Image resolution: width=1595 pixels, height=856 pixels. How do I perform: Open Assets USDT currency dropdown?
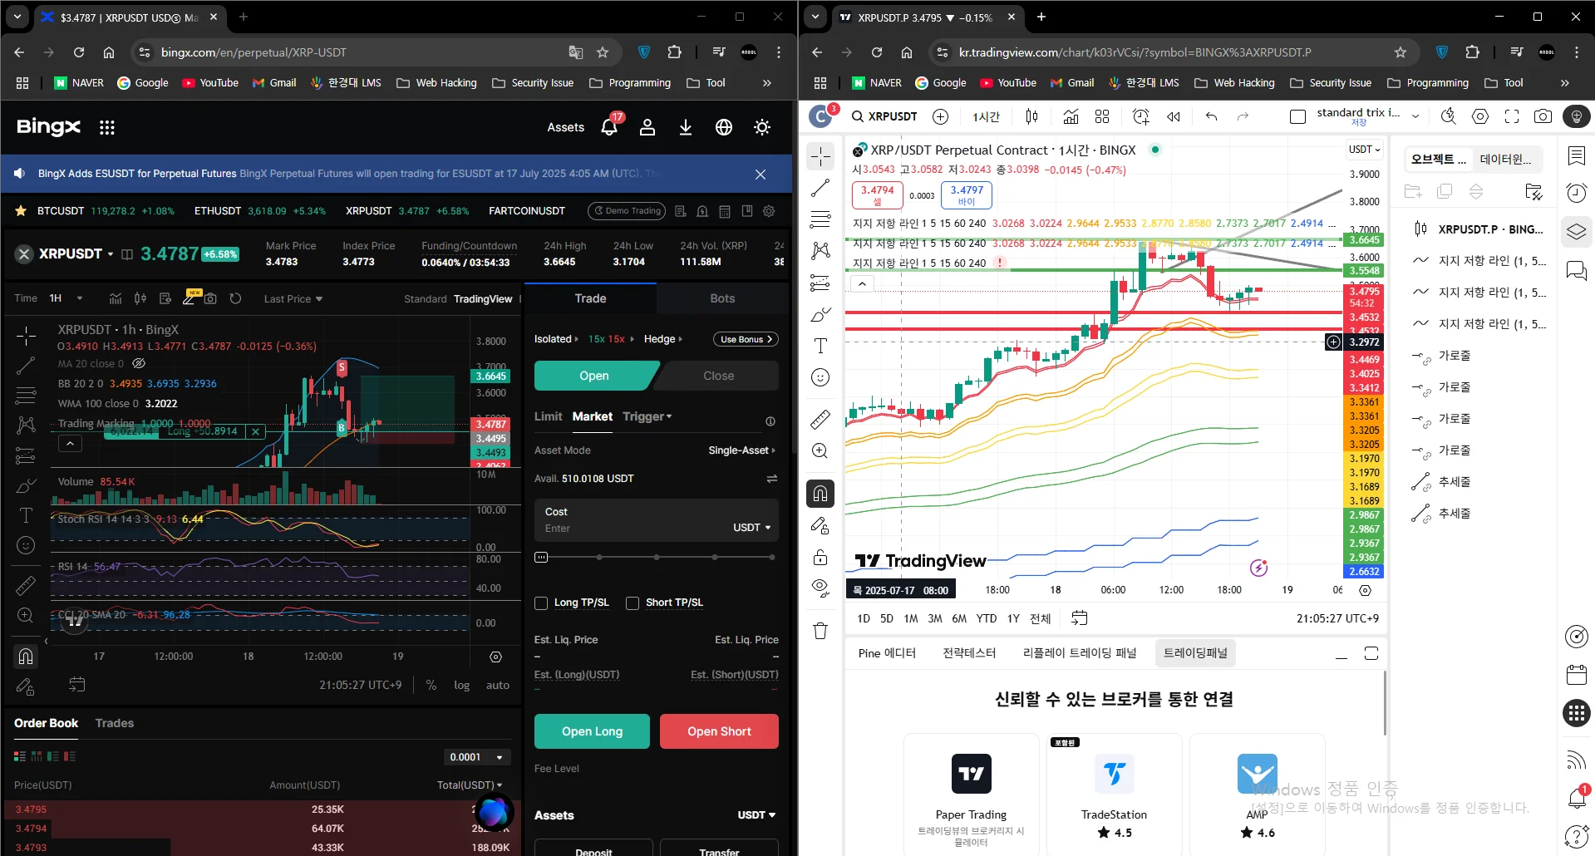[x=756, y=815]
